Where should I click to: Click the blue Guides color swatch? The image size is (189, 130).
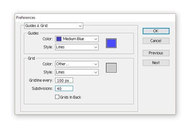coord(111,43)
